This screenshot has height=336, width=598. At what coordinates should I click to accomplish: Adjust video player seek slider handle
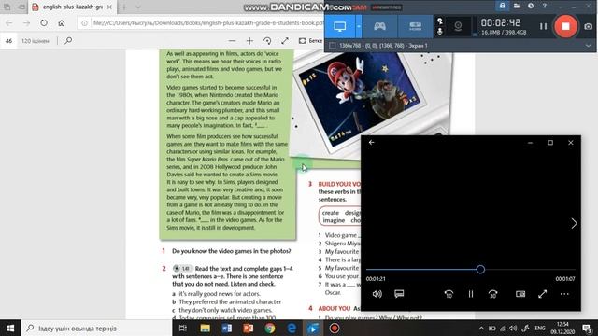click(x=480, y=270)
